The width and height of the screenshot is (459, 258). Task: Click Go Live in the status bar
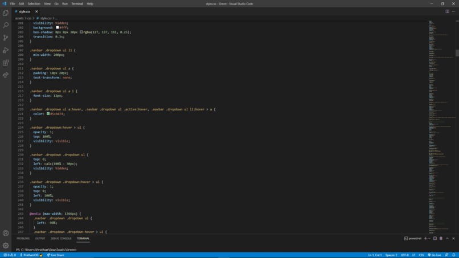pos(435,255)
